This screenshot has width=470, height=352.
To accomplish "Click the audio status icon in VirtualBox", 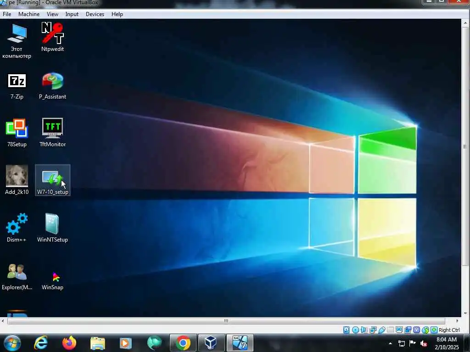I will pos(364,330).
